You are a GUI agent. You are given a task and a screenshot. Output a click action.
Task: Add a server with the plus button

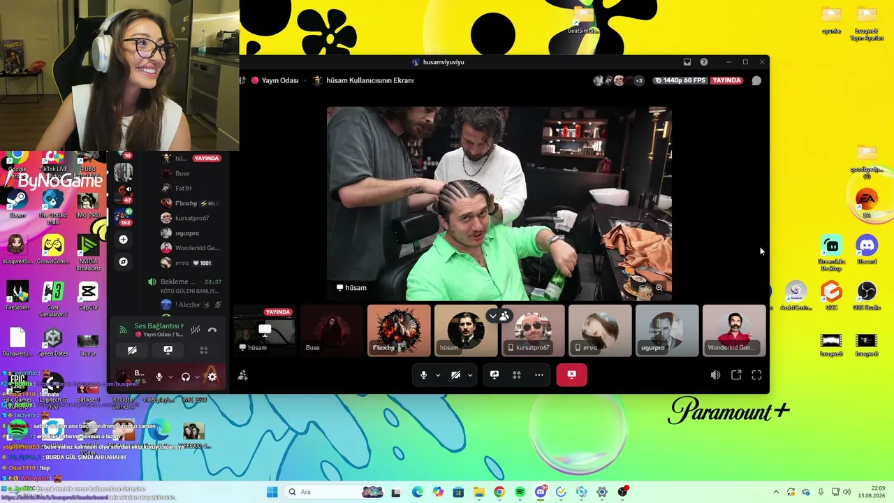click(x=123, y=240)
